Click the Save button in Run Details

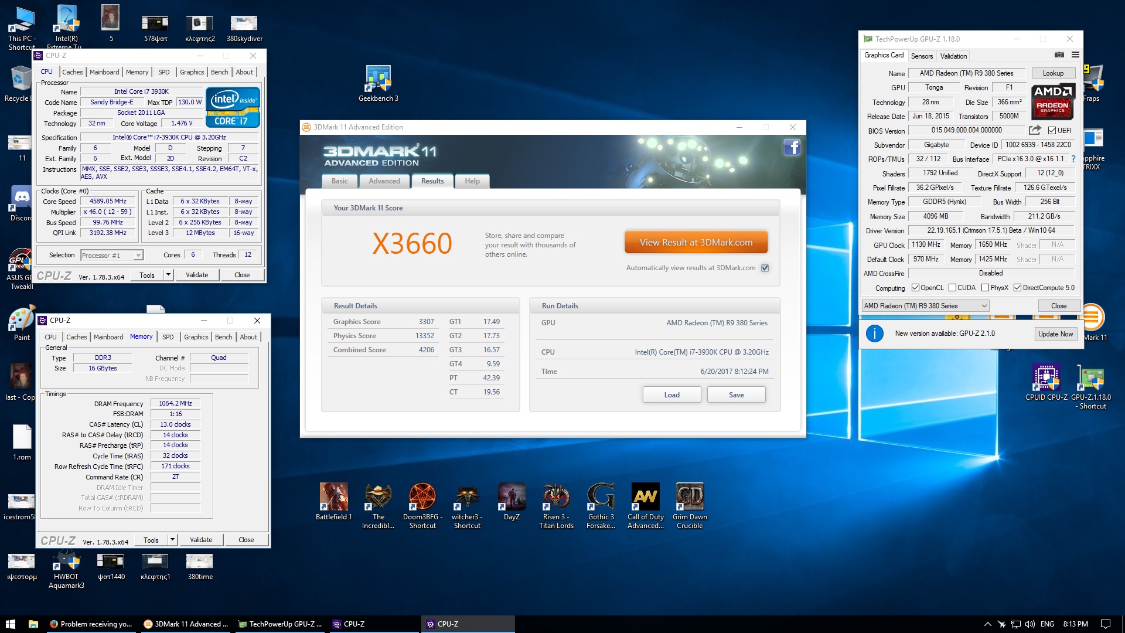coord(737,394)
